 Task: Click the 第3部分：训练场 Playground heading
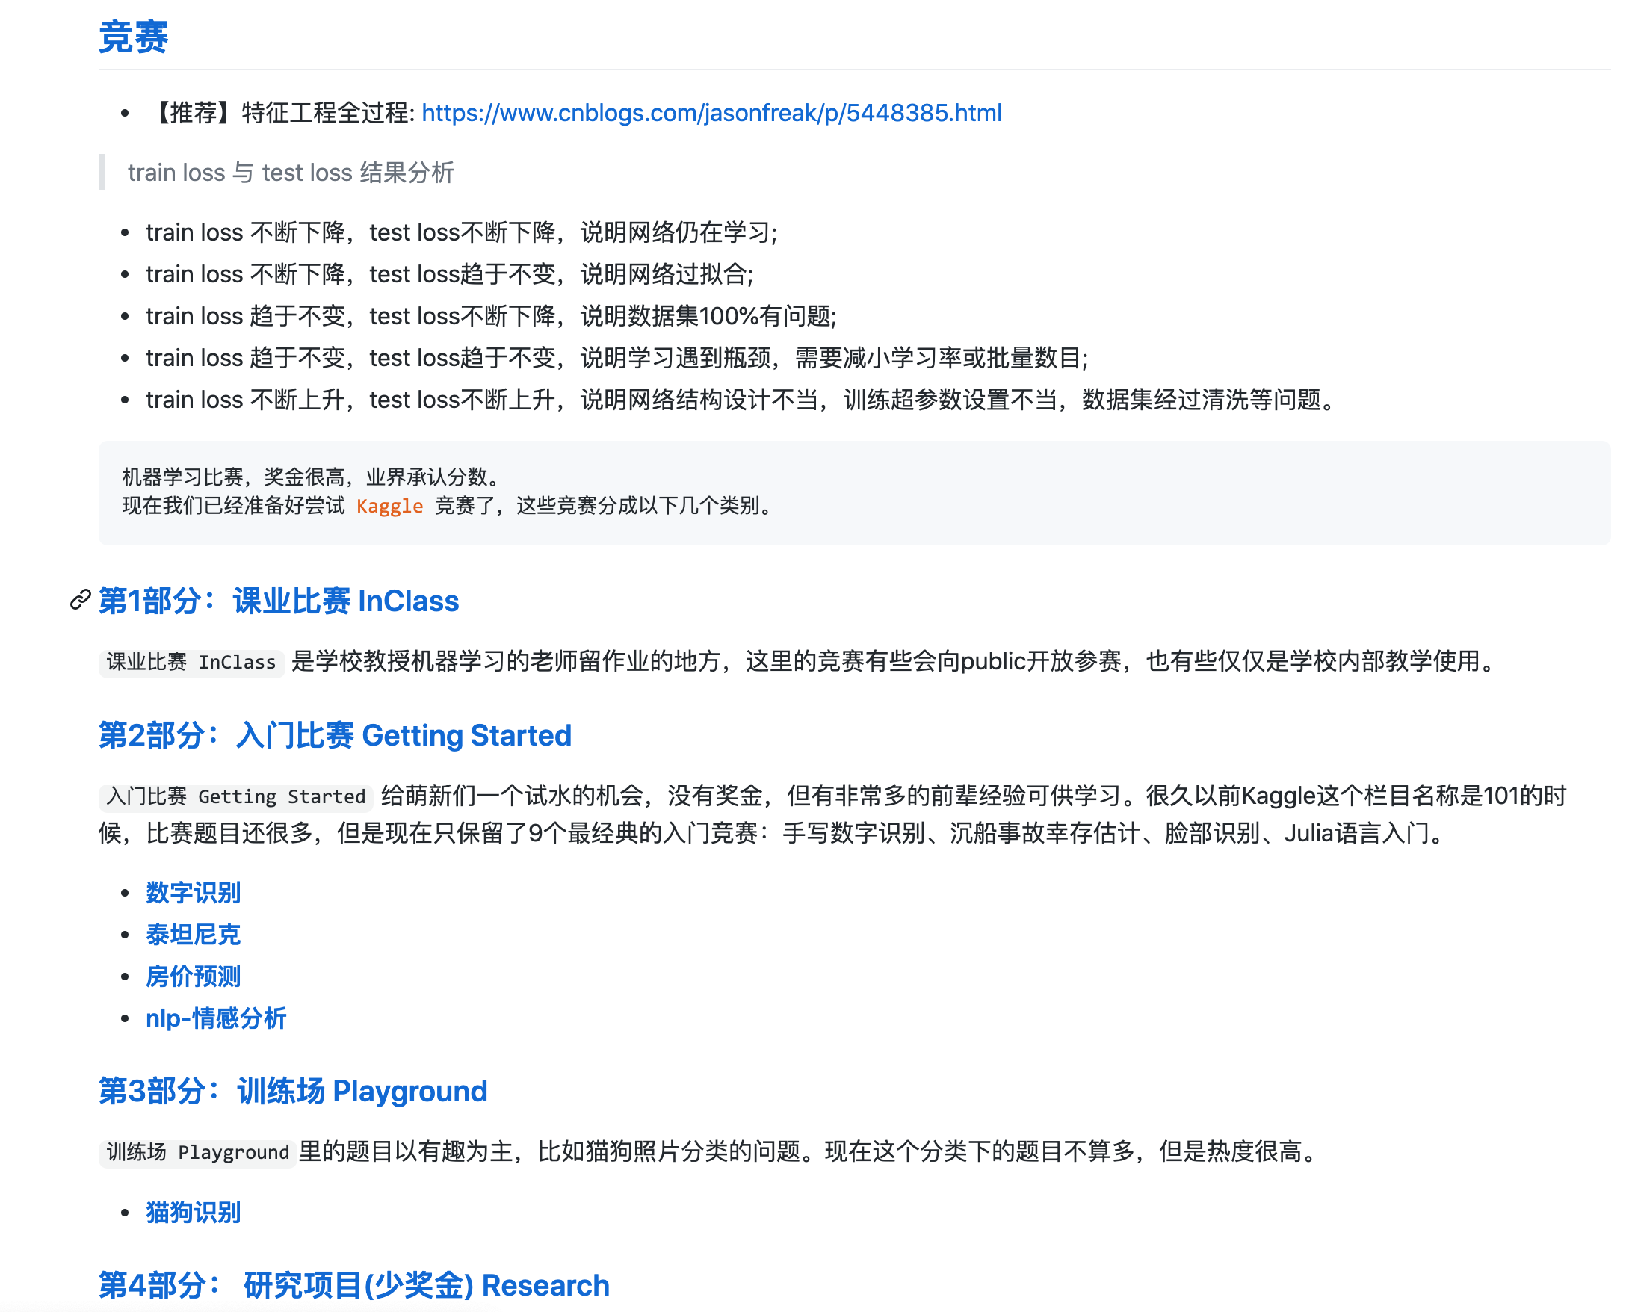(292, 1092)
